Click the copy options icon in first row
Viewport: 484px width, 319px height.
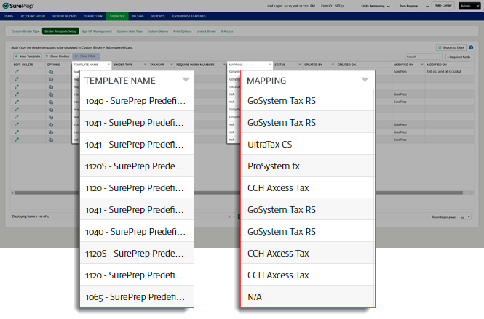[50, 73]
